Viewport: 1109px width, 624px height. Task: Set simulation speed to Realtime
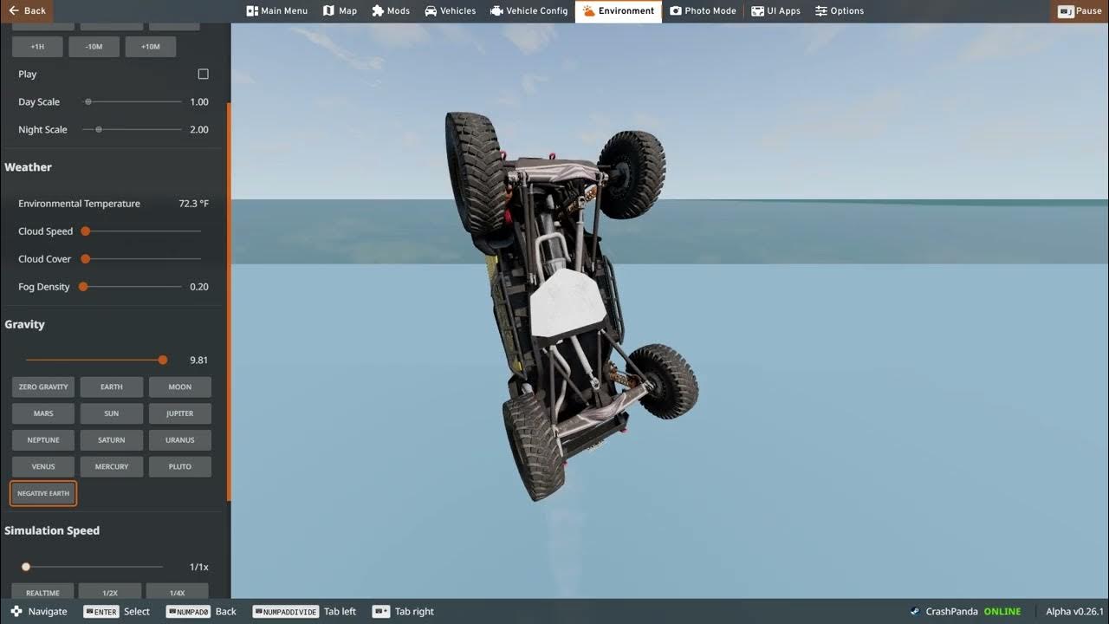click(x=43, y=592)
